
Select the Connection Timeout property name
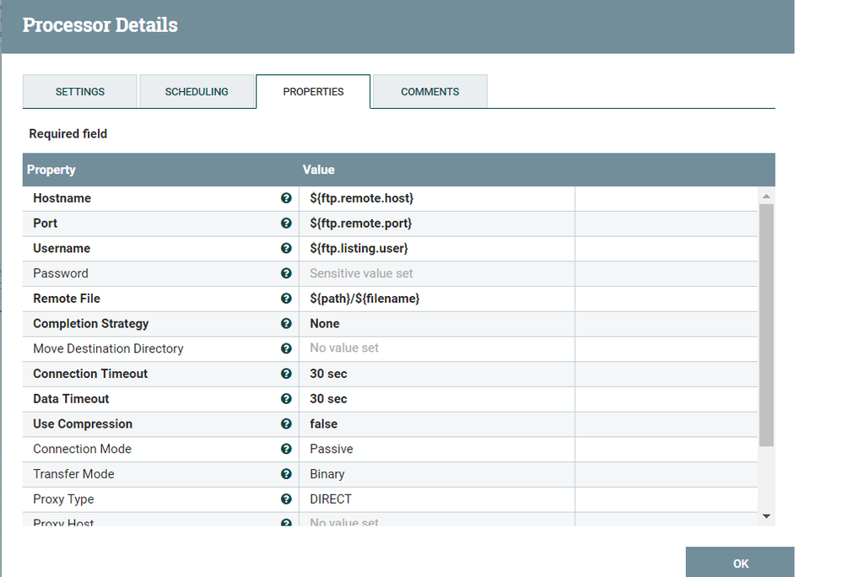coord(90,374)
